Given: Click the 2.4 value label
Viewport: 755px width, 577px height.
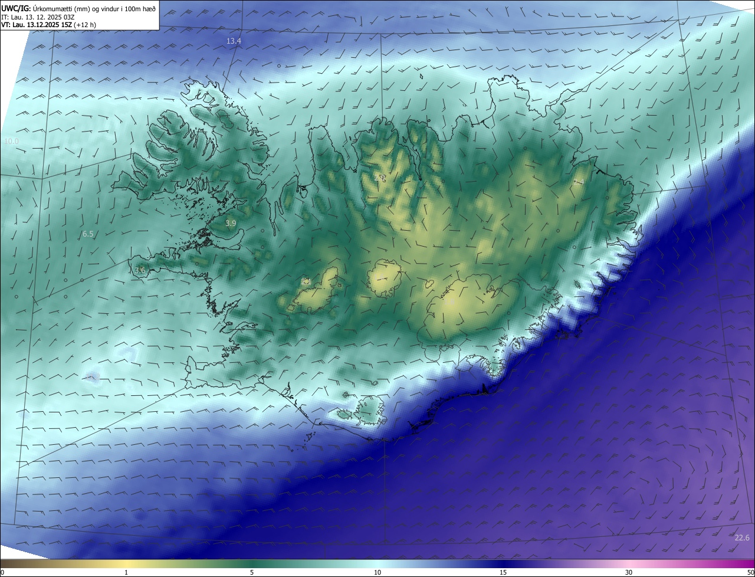Looking at the screenshot, I should [x=579, y=182].
